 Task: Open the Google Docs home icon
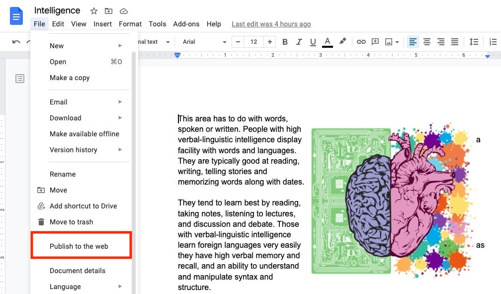15,16
